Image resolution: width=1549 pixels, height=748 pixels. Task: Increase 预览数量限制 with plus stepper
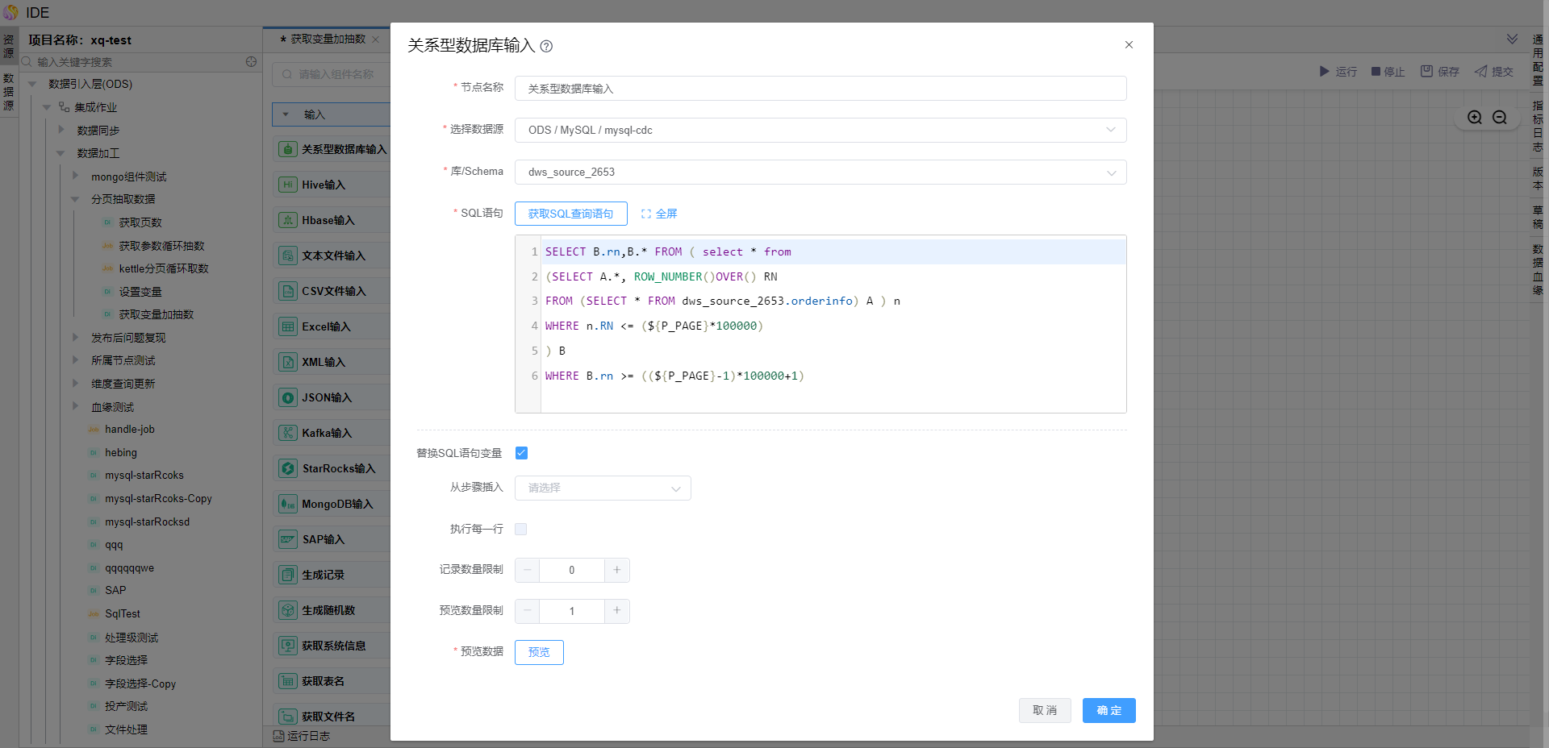[616, 611]
